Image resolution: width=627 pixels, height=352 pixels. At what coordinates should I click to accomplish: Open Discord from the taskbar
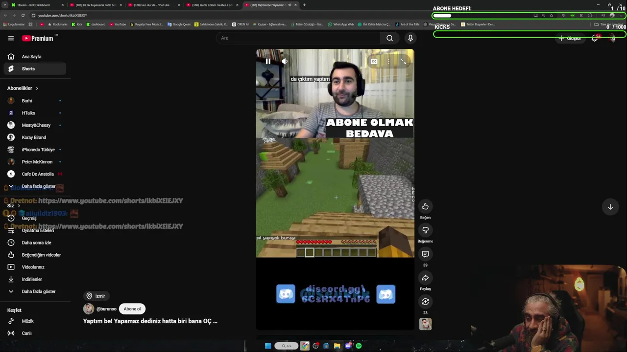click(348, 346)
